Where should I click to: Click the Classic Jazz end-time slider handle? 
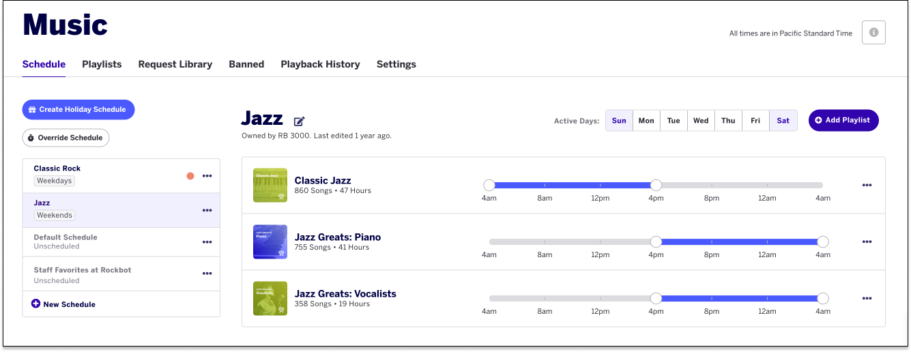(656, 185)
